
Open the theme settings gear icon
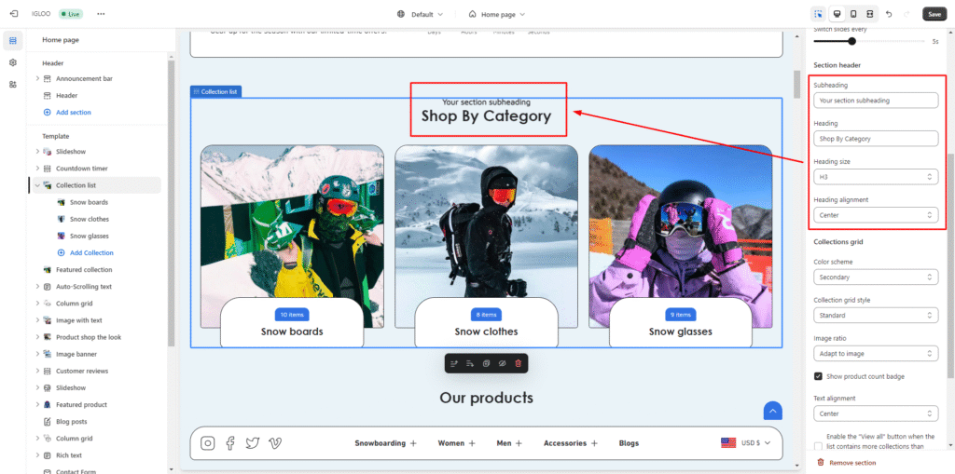(13, 62)
